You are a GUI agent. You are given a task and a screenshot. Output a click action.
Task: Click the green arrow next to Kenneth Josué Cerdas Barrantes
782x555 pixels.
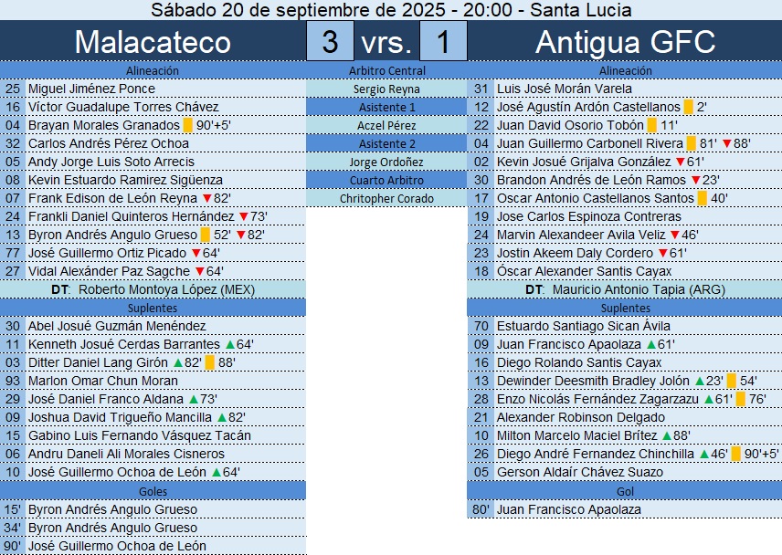pyautogui.click(x=229, y=344)
